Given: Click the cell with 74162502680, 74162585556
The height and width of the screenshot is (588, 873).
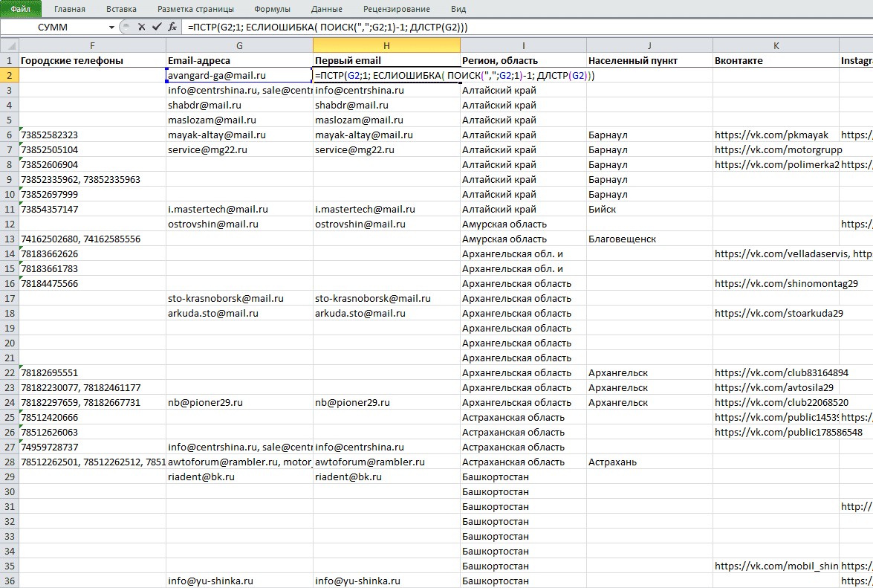Looking at the screenshot, I should (92, 239).
